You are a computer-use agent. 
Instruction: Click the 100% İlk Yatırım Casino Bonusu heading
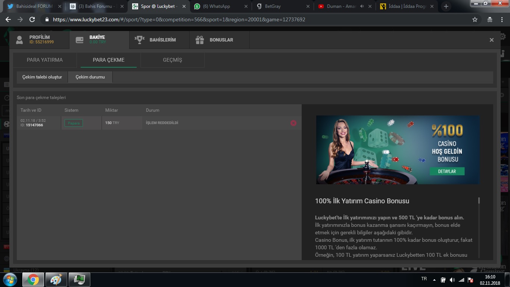tap(362, 201)
